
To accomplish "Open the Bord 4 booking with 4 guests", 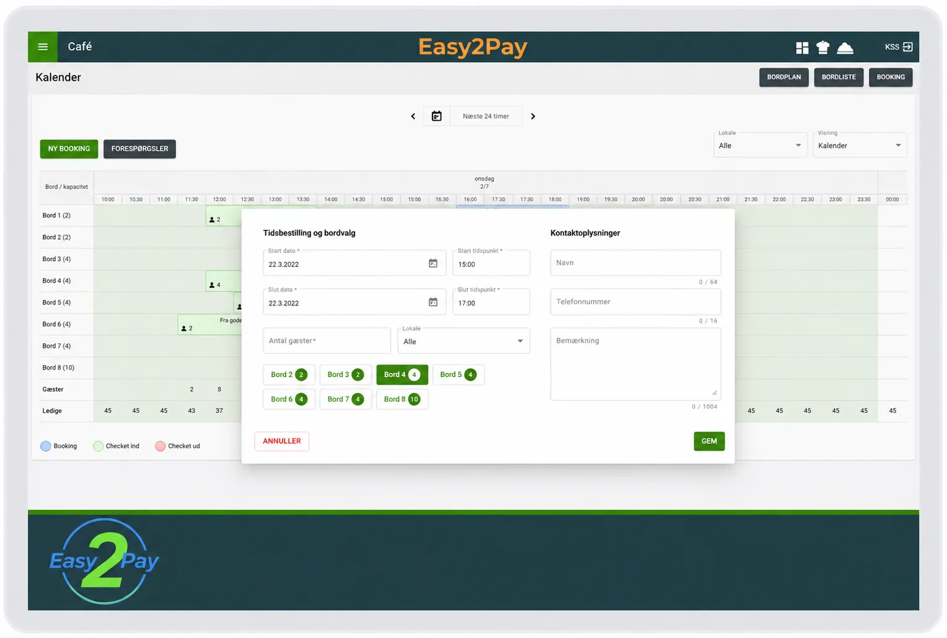I will (x=224, y=281).
